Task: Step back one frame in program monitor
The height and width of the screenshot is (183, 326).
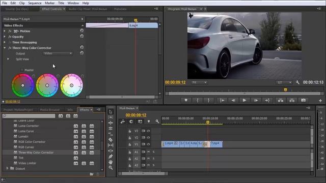Action: pyautogui.click(x=233, y=101)
